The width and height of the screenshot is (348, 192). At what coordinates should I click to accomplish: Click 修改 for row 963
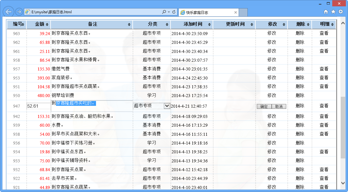pos(272,33)
